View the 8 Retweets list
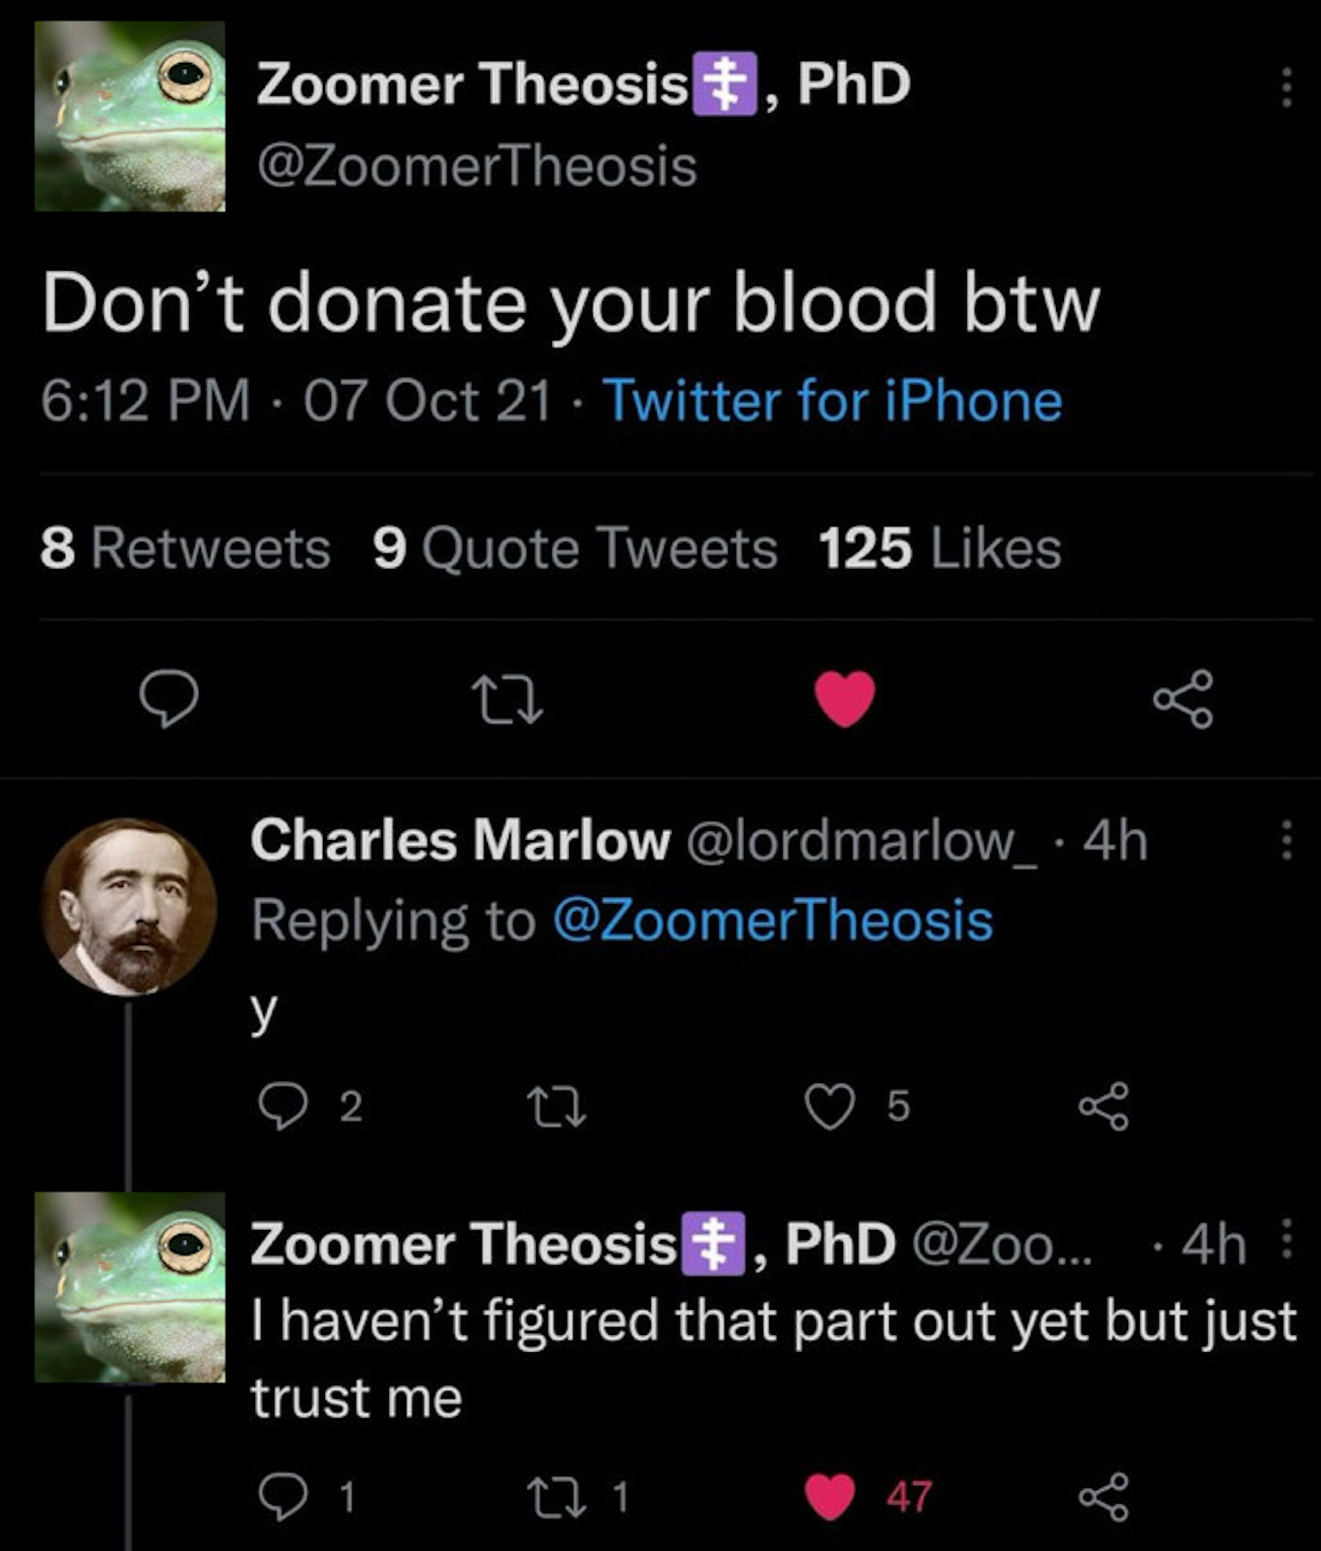 pos(185,548)
